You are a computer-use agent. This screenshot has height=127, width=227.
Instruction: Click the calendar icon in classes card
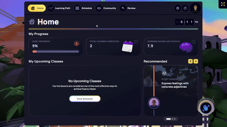tap(127, 47)
